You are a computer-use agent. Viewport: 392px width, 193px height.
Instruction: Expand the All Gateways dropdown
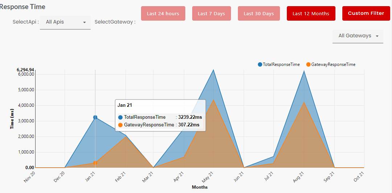coord(358,36)
